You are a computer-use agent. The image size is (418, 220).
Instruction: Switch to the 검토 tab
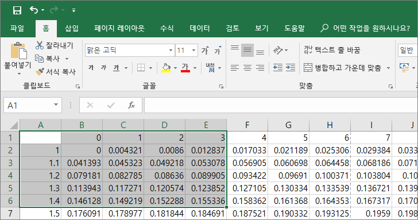pos(233,28)
